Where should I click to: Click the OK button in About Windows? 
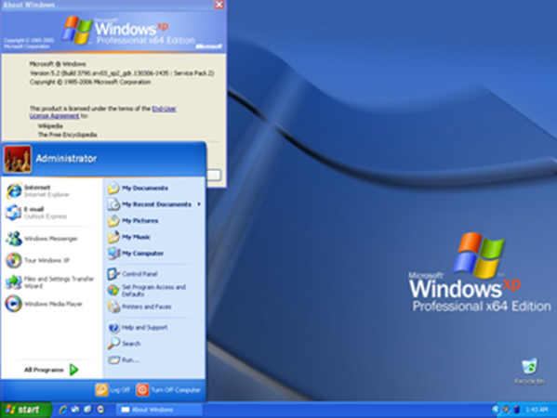click(214, 175)
